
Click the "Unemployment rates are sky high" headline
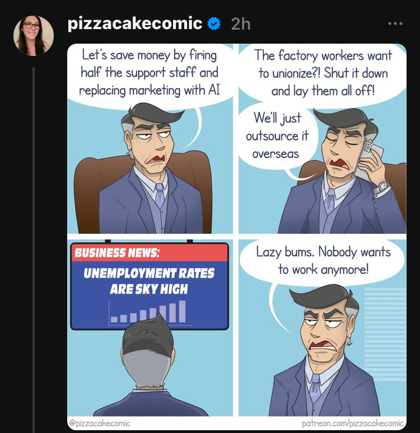point(149,281)
